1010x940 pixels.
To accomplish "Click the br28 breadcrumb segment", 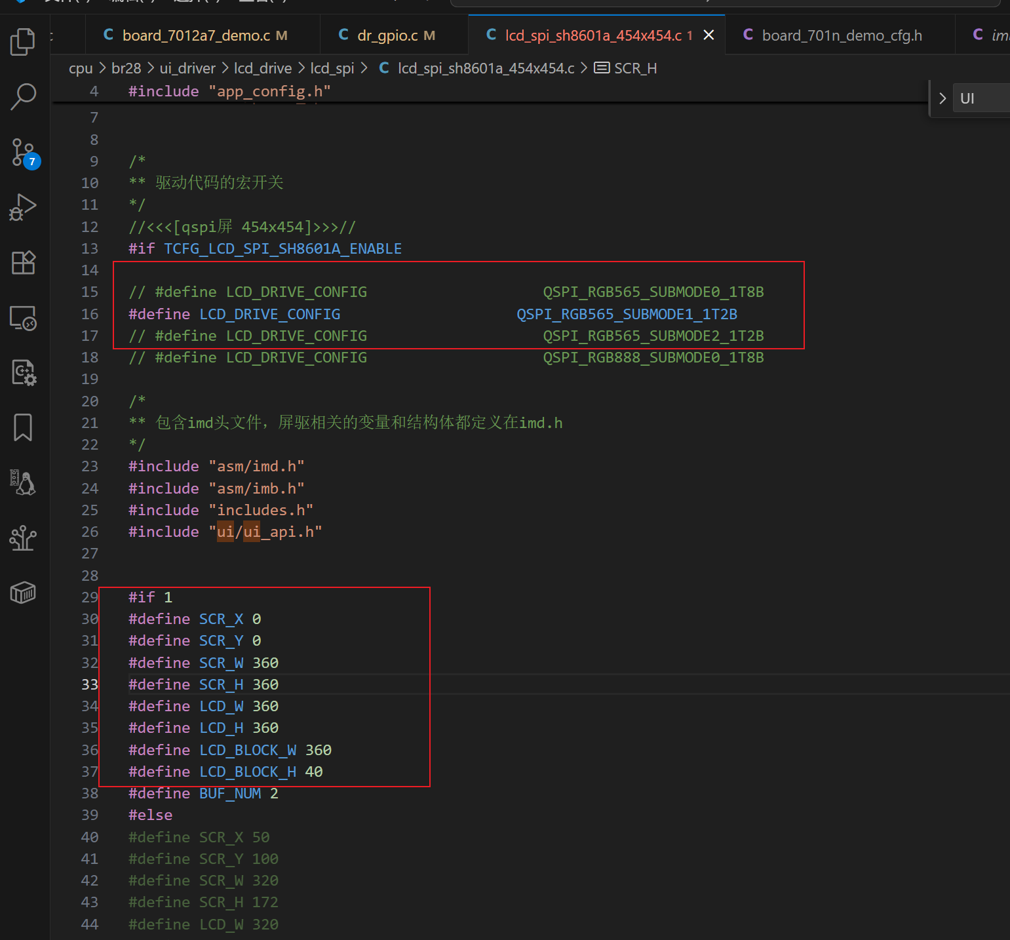I will click(x=126, y=68).
